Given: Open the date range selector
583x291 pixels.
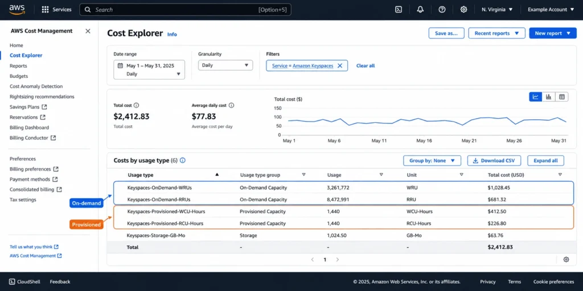Looking at the screenshot, I should 149,70.
